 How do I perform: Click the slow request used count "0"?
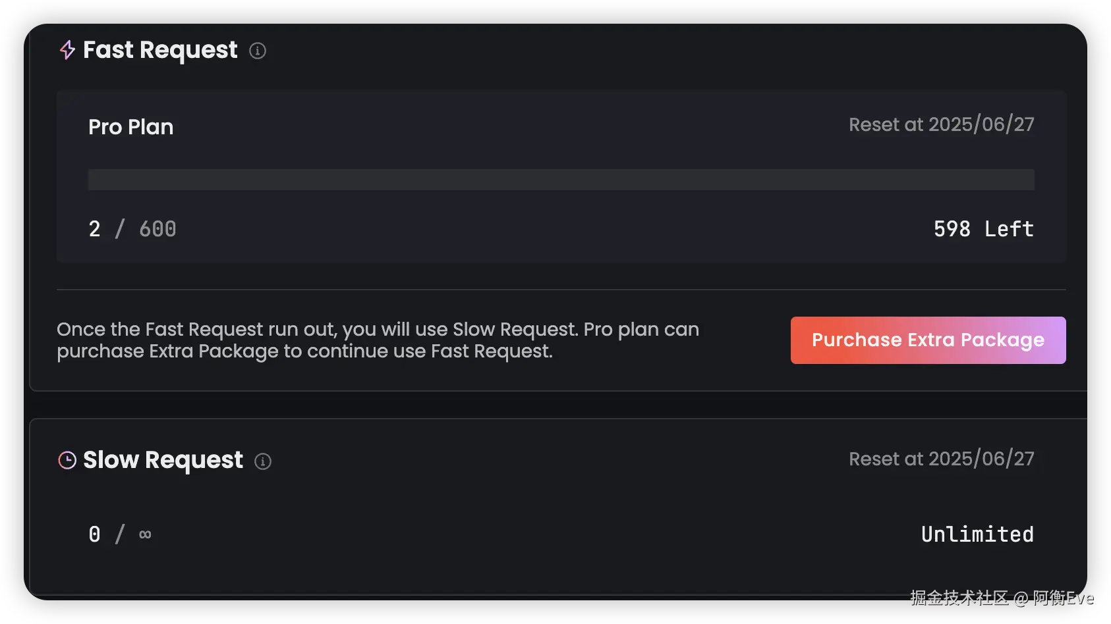[x=95, y=534]
